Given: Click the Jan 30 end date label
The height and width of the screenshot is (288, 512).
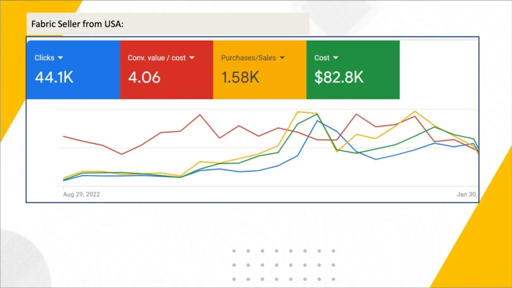Looking at the screenshot, I should click(x=467, y=194).
